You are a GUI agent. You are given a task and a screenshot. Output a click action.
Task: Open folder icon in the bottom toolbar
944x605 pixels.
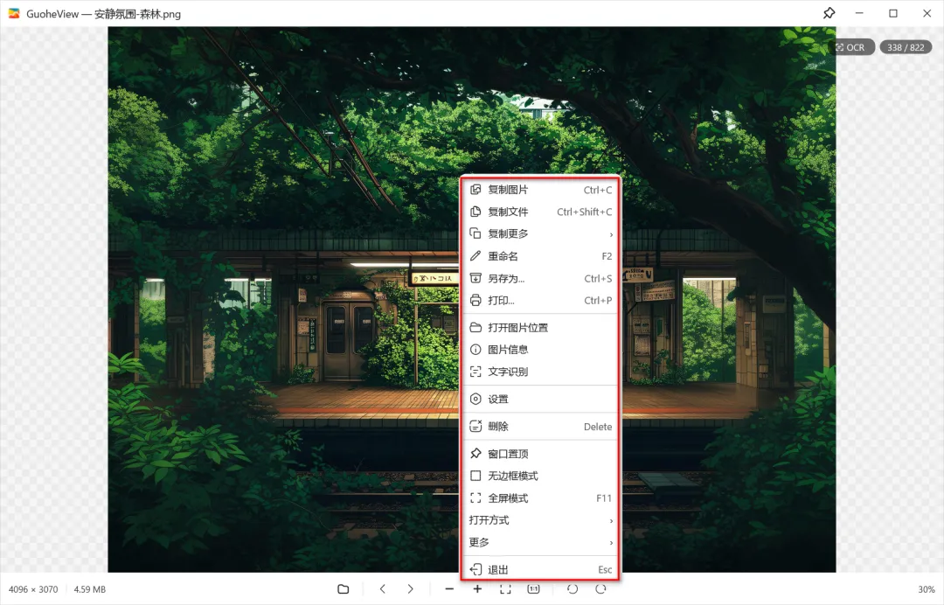click(x=344, y=588)
